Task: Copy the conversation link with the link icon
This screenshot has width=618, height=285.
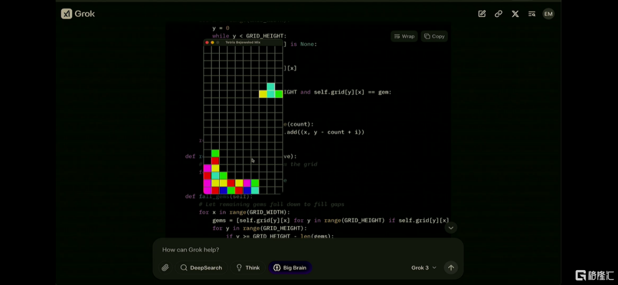Action: click(498, 14)
